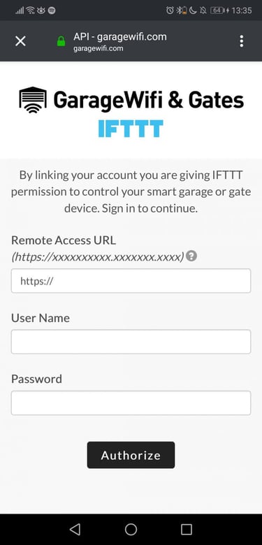
Task: Open the three-dot overflow menu
Action: (x=242, y=41)
